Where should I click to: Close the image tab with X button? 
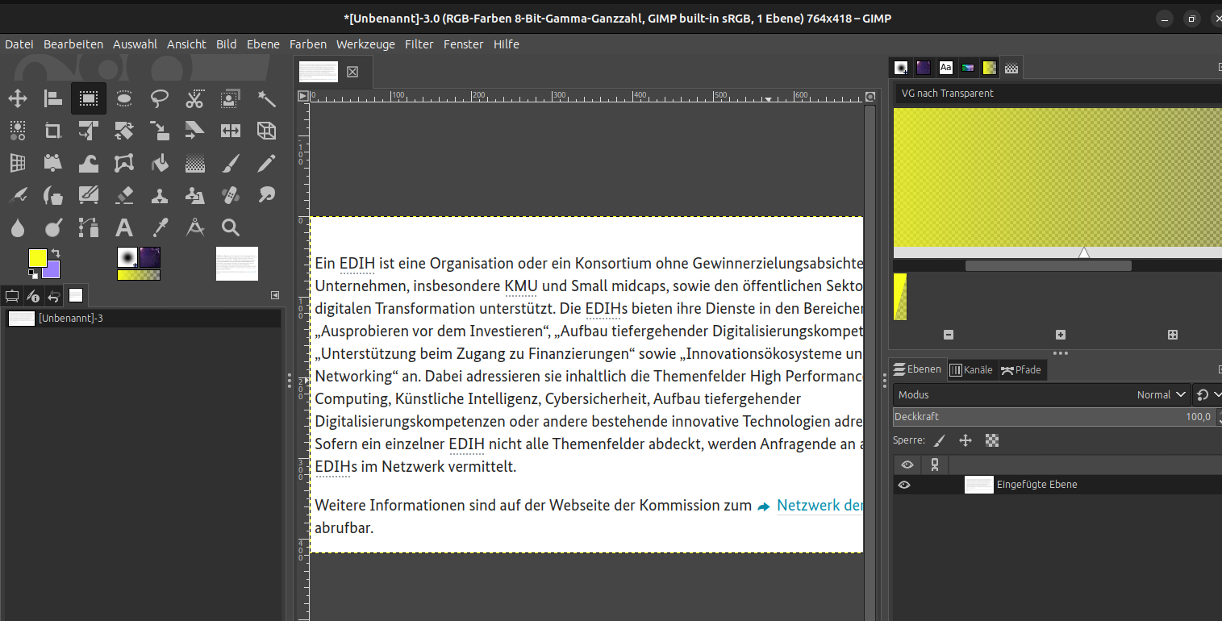click(x=352, y=72)
